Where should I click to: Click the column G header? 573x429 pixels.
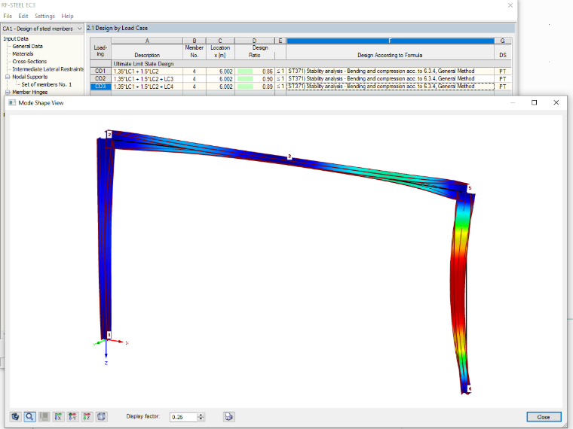point(502,41)
